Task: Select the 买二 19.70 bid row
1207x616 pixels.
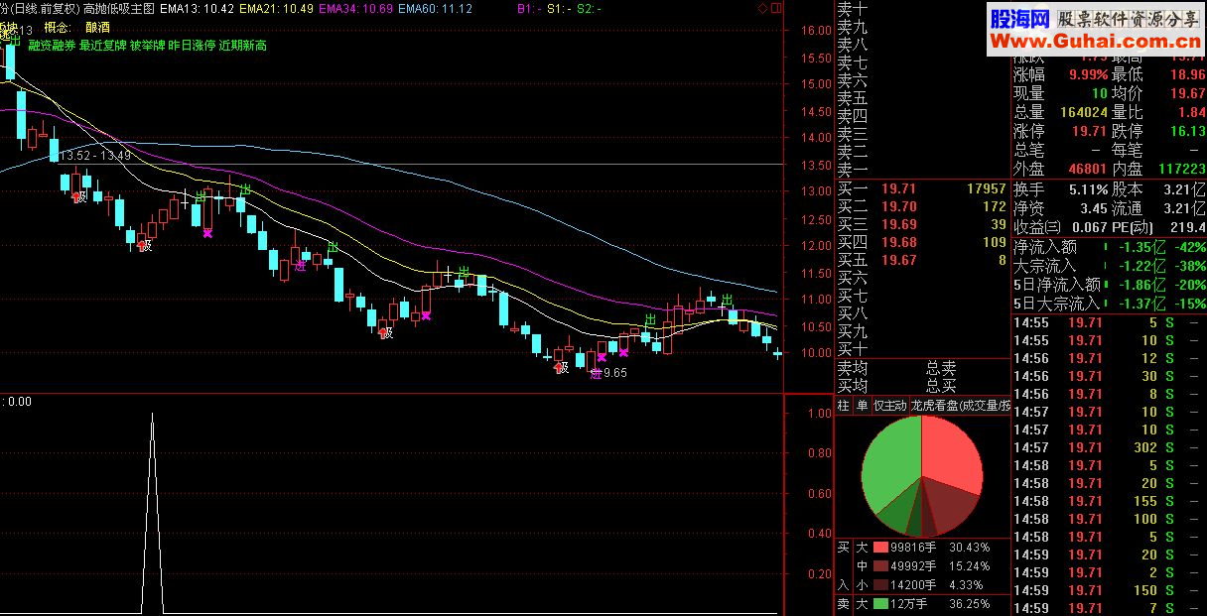Action: 921,206
